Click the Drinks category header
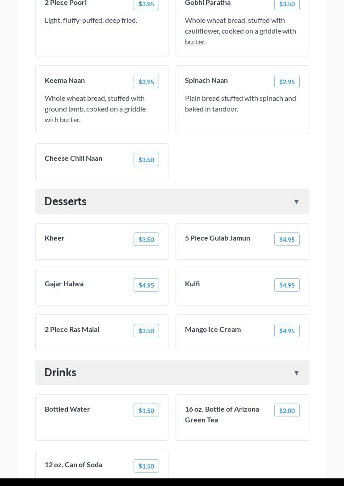Screen dimensions: 344x486 (60, 373)
